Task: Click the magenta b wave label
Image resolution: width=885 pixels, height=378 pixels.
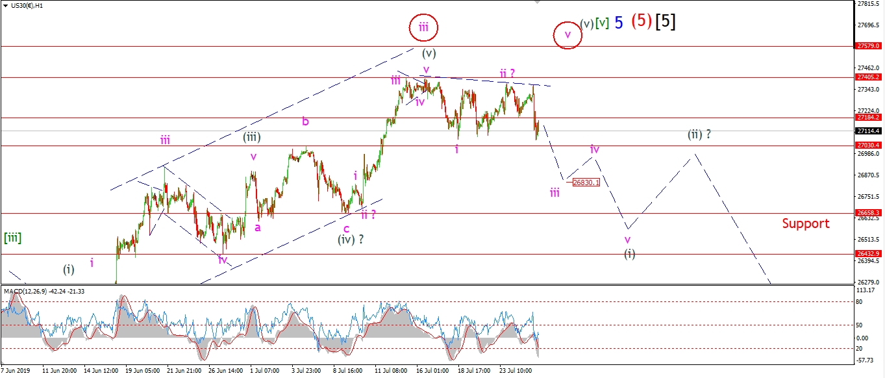Action: [x=305, y=121]
